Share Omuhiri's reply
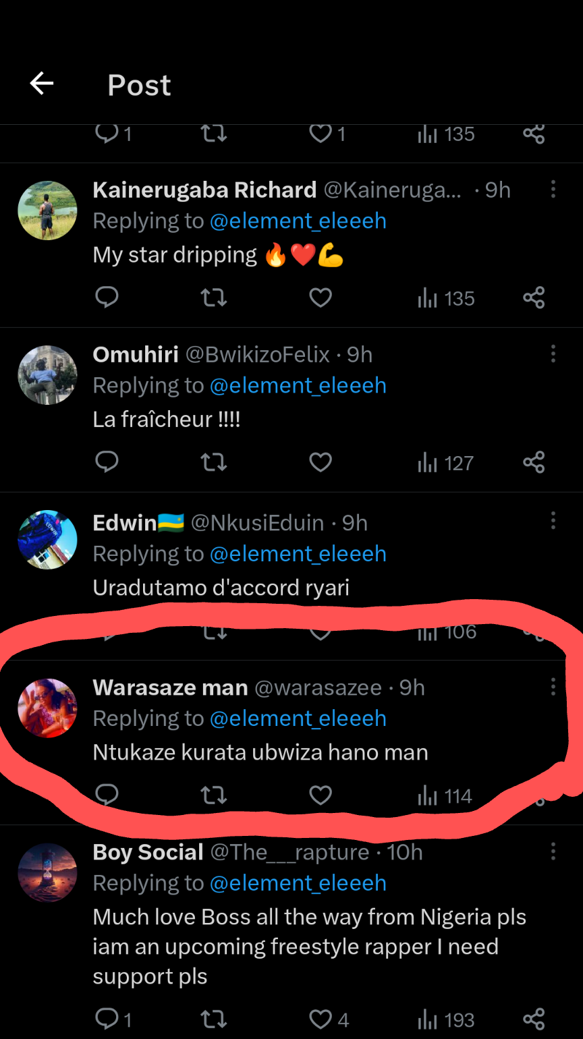583x1039 pixels. (x=533, y=462)
